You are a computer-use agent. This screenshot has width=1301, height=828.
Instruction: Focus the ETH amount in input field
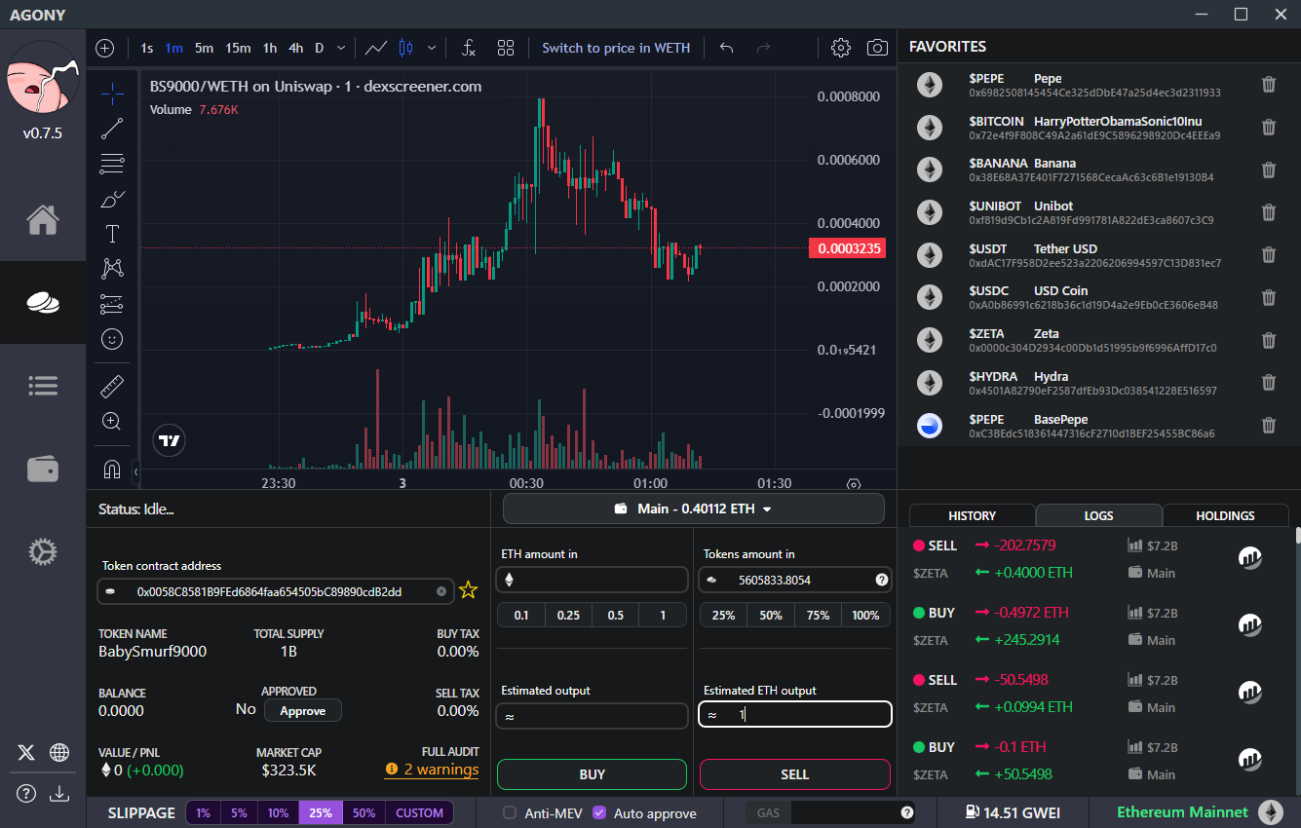(593, 580)
